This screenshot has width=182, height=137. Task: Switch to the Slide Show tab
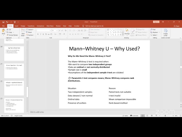[x=50, y=26]
